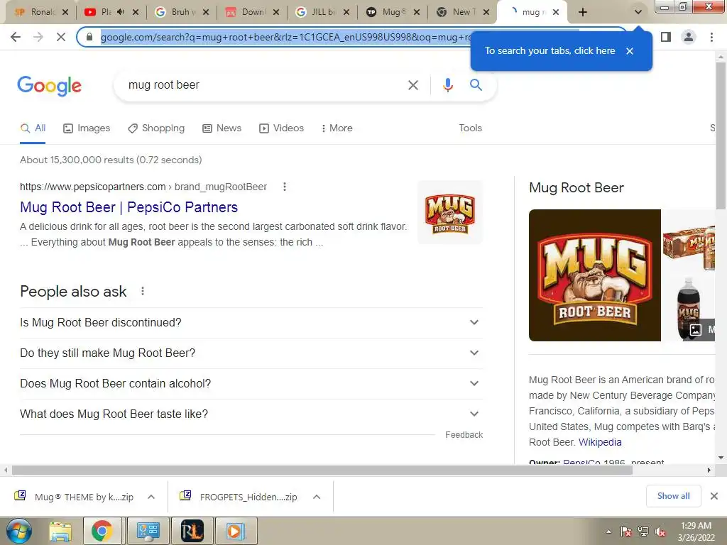Open the side panel icon in toolbar

point(666,37)
